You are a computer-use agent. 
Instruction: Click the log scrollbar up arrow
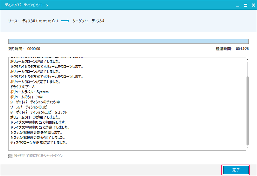click(247, 59)
